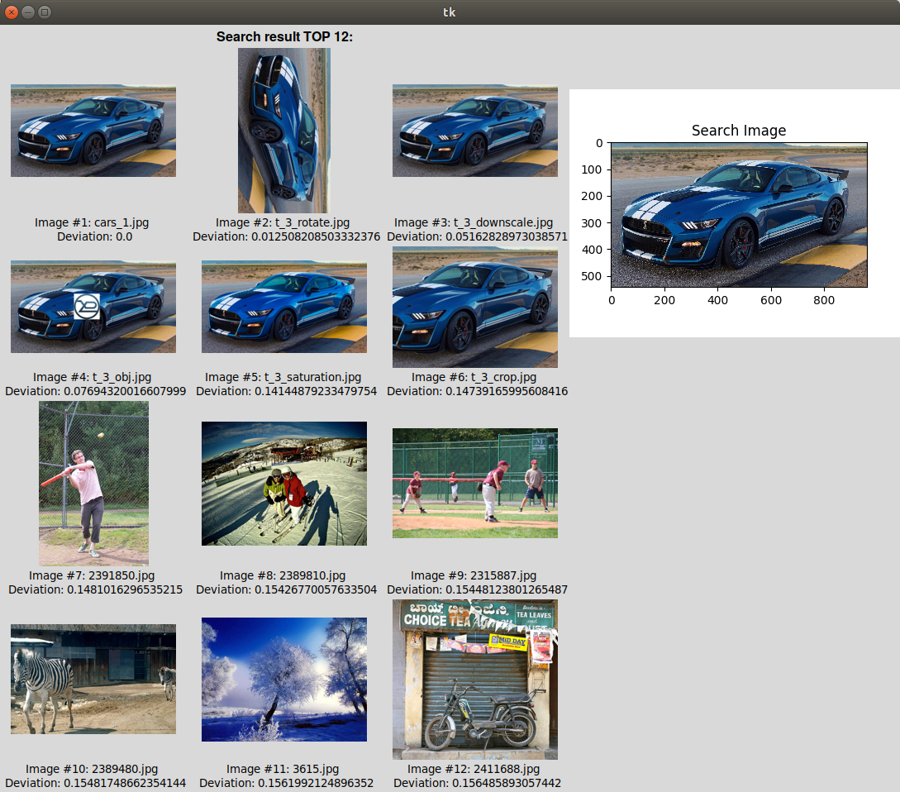The height and width of the screenshot is (792, 900).
Task: Minimize the tk window
Action: (28, 12)
